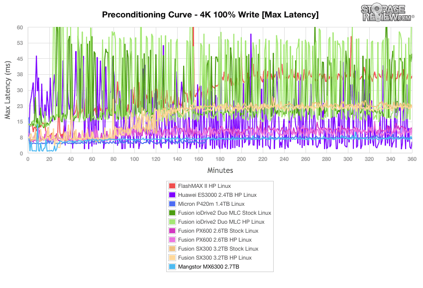Click the blue Micron P420m legend swatch

tap(172, 204)
